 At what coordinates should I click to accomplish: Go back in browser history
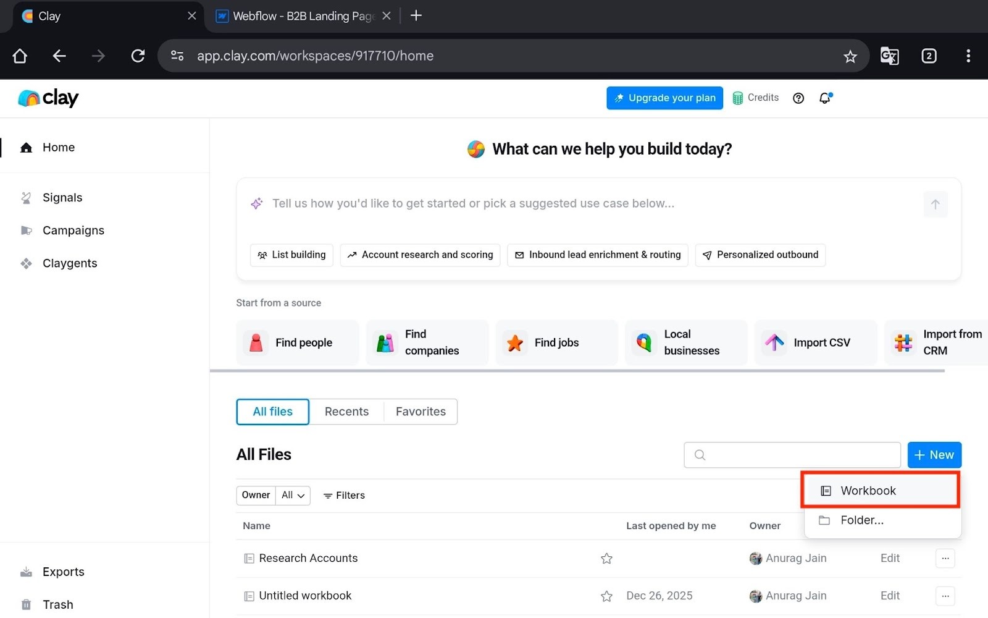point(59,56)
